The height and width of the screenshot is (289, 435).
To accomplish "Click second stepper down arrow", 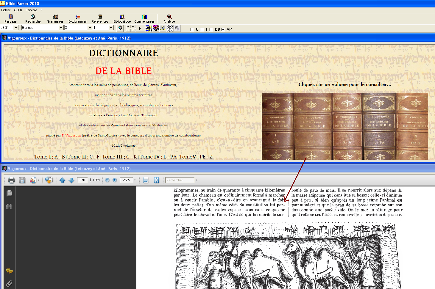I will pyautogui.click(x=133, y=30).
